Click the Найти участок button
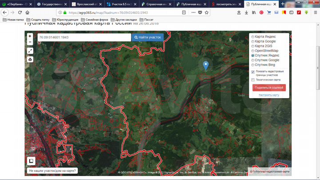The height and width of the screenshot is (180, 320). pos(148,37)
